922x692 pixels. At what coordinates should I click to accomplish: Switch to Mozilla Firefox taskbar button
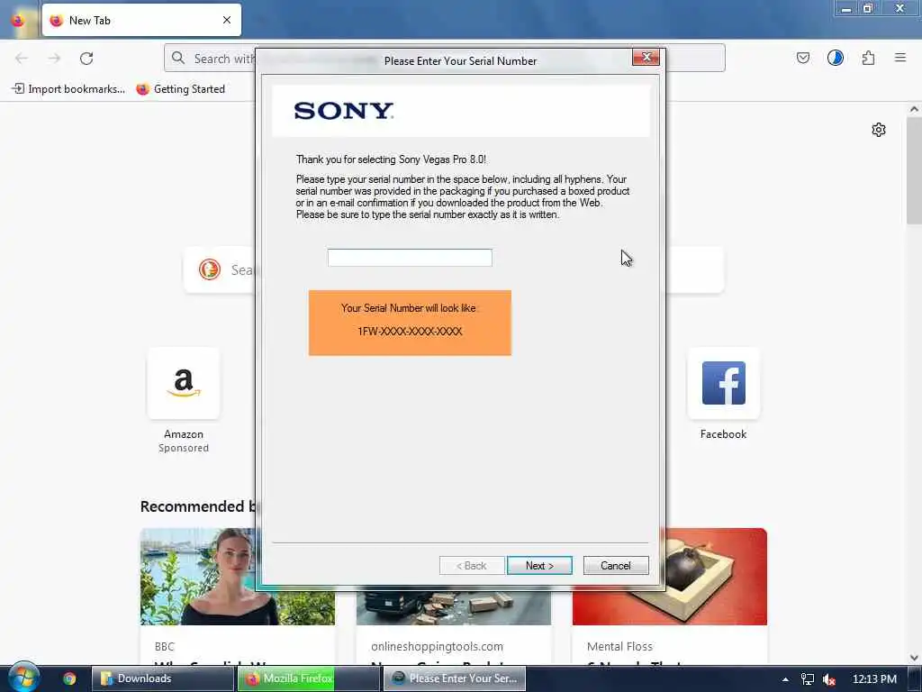308,678
